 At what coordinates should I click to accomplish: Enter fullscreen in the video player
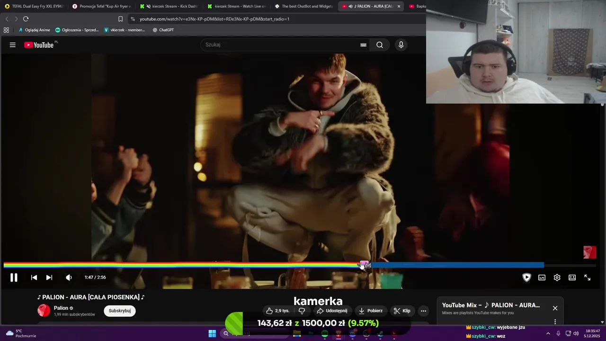[587, 278]
